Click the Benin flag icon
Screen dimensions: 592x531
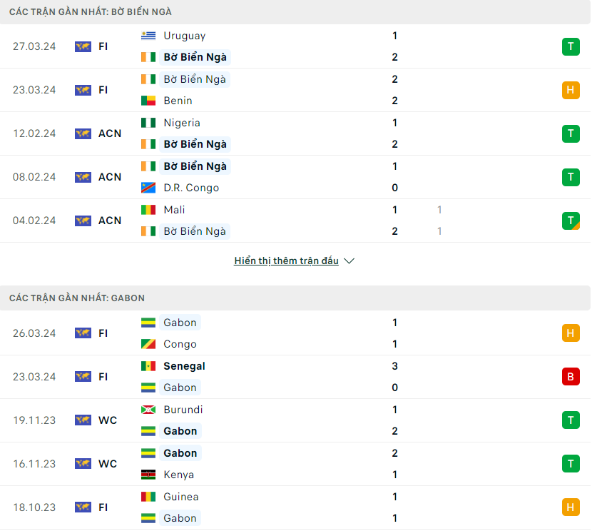148,101
